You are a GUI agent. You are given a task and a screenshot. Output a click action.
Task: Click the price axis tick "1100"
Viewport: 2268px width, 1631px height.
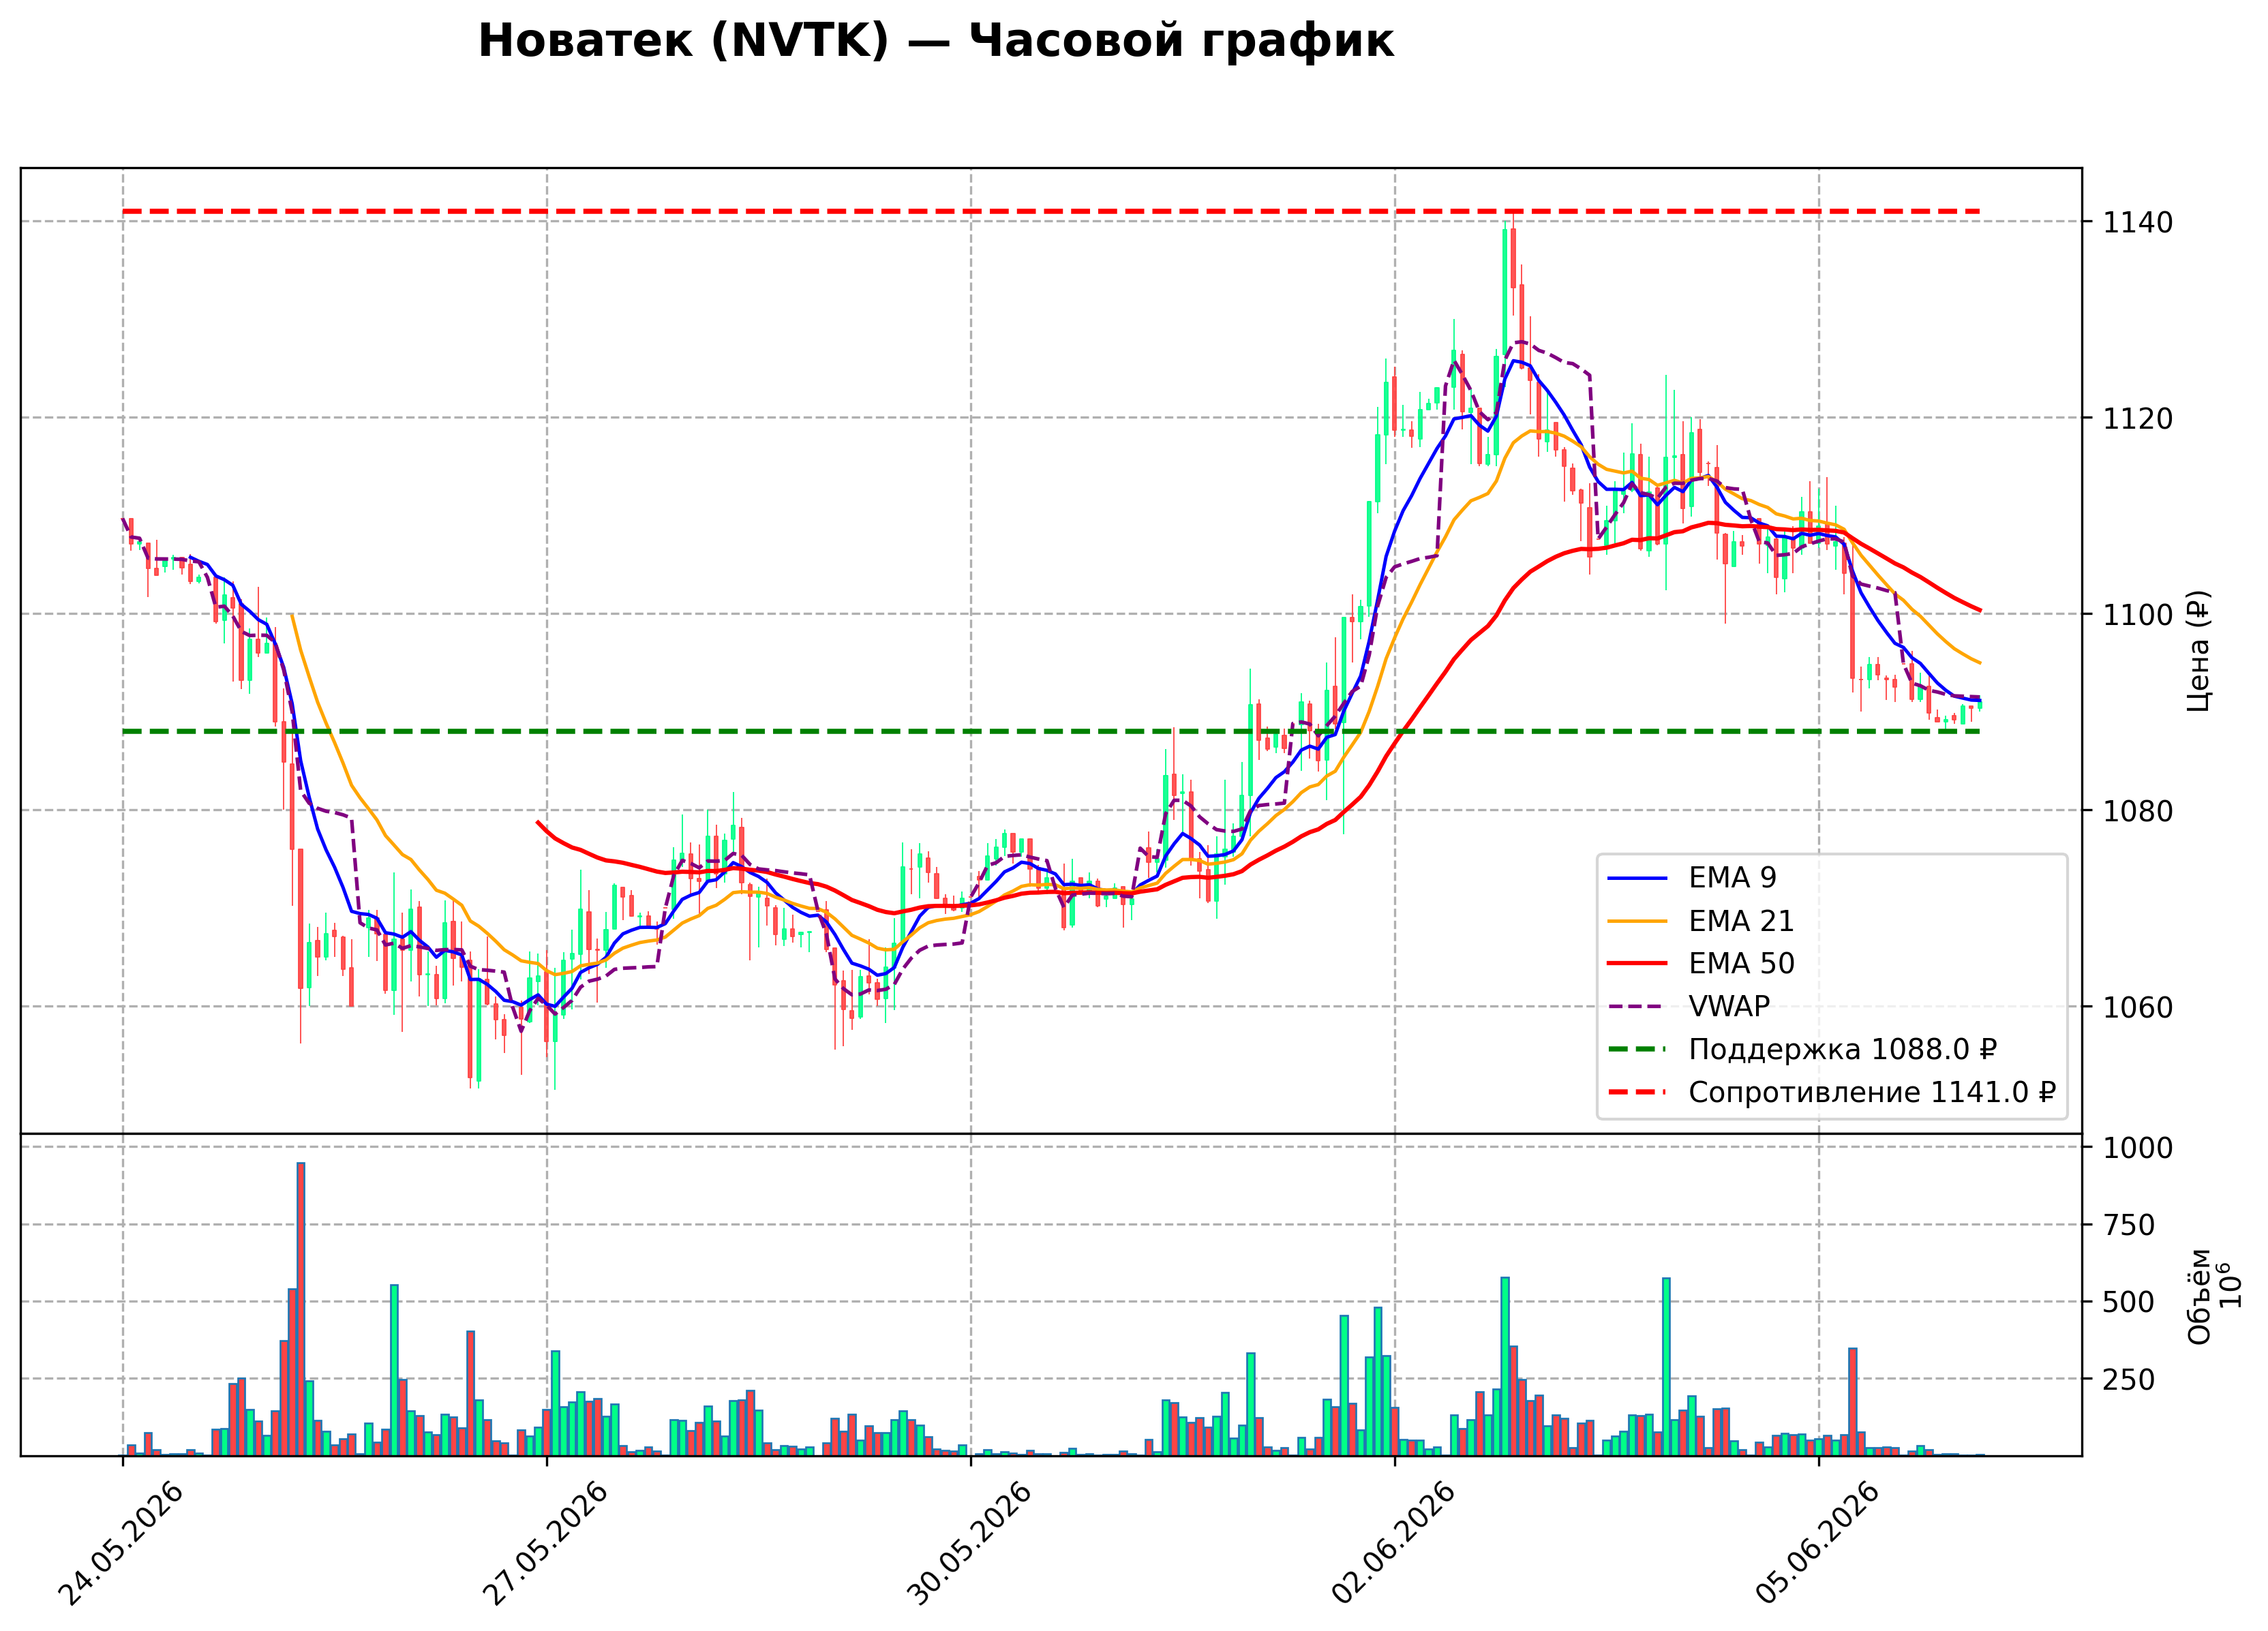[x=2138, y=615]
